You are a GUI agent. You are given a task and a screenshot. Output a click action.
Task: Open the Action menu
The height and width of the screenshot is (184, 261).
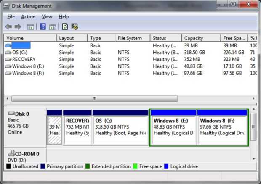pos(28,17)
